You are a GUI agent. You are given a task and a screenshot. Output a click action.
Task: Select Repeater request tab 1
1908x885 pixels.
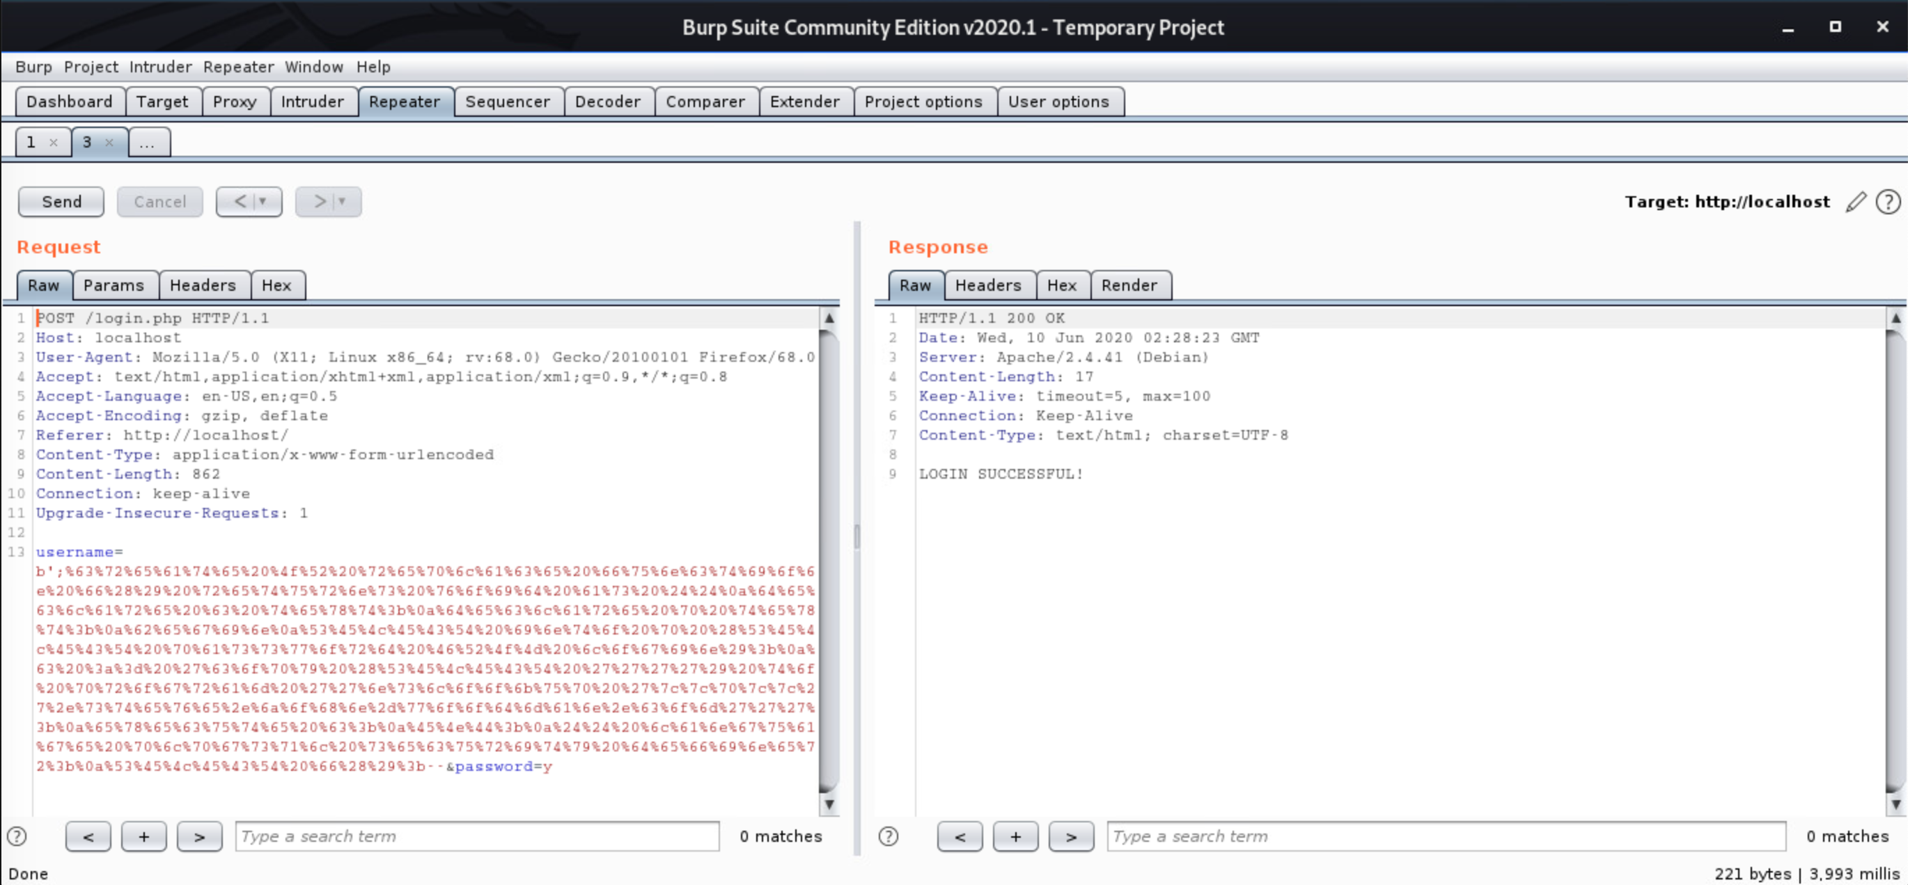coord(31,142)
